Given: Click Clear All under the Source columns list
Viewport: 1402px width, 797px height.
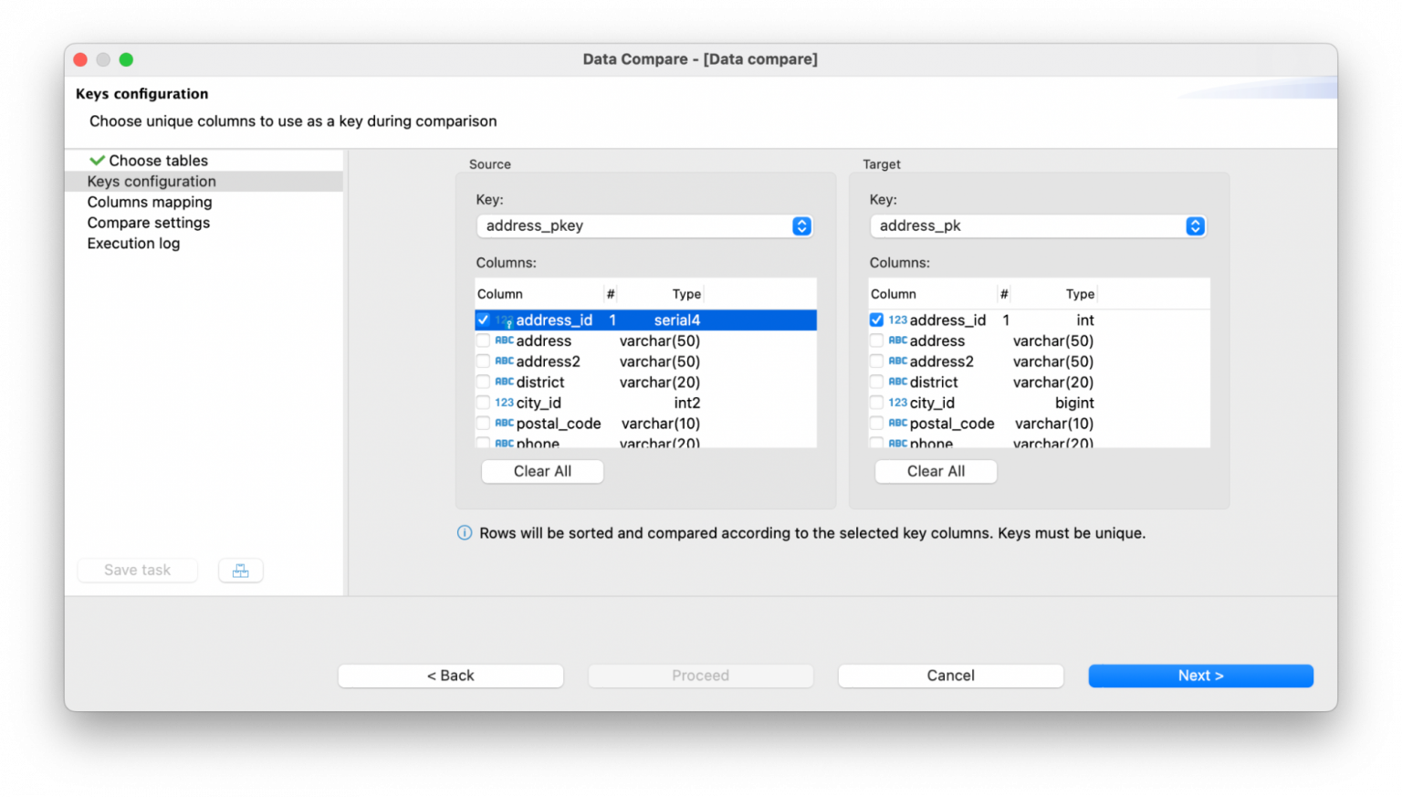Looking at the screenshot, I should click(542, 471).
